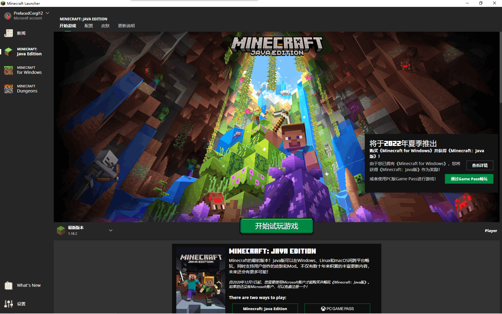
Task: Open 新闻 from the sidebar label
Action: (21, 33)
